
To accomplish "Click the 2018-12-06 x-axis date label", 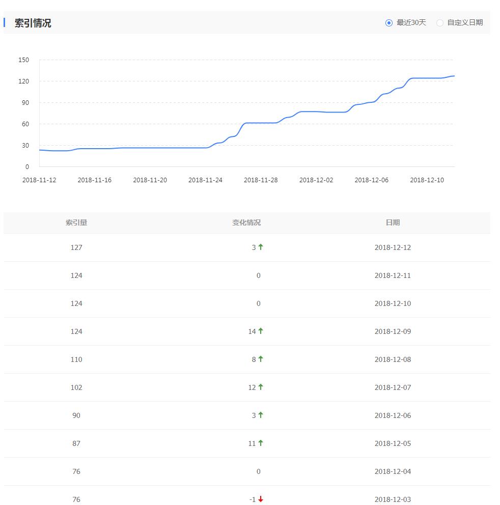I will [371, 180].
